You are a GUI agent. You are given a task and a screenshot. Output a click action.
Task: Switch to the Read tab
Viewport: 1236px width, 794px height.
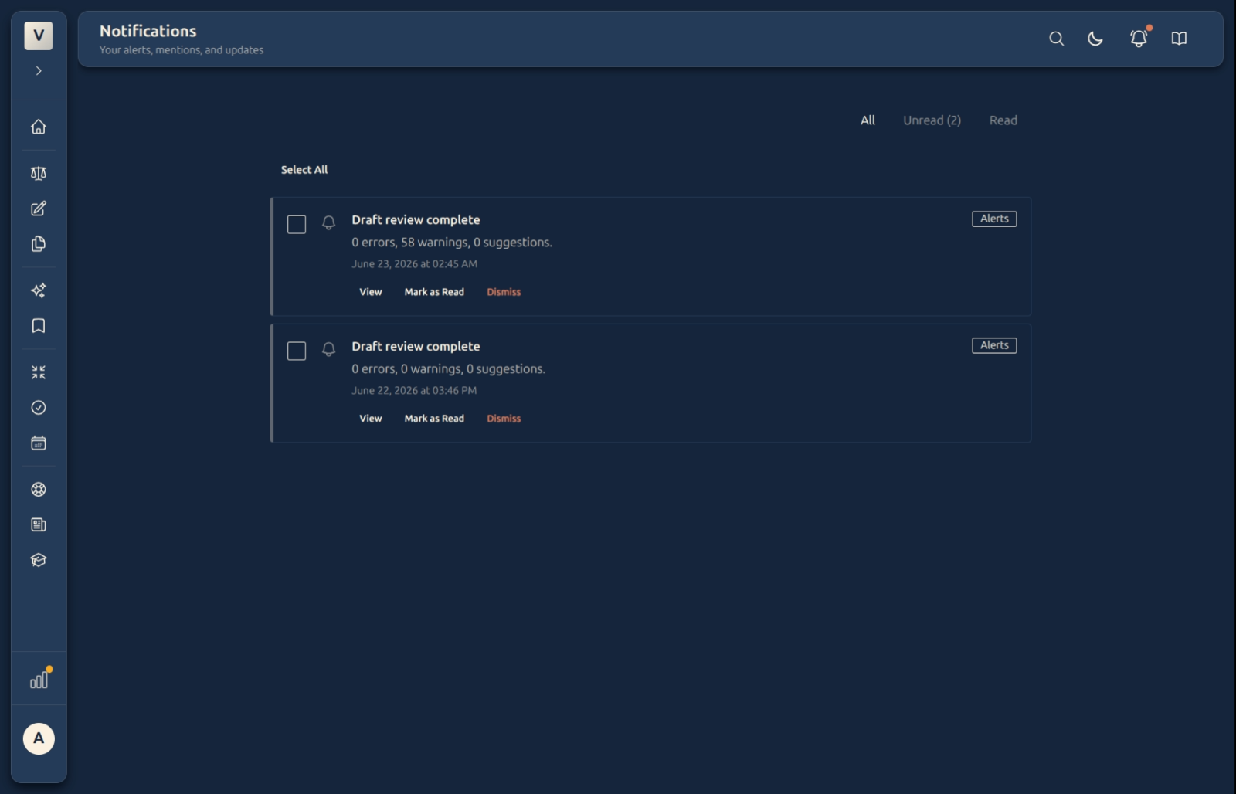coord(1003,120)
